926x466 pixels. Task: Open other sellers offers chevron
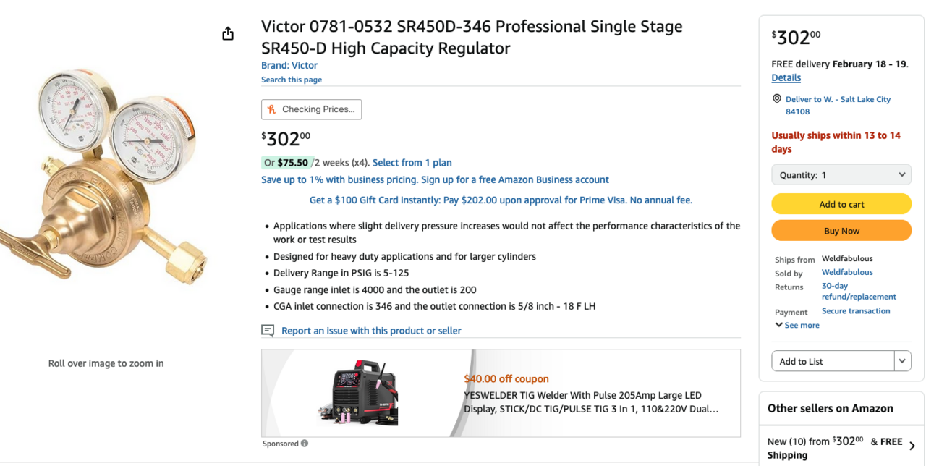pos(912,446)
